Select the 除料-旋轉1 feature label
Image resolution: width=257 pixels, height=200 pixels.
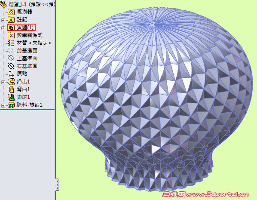[30, 105]
